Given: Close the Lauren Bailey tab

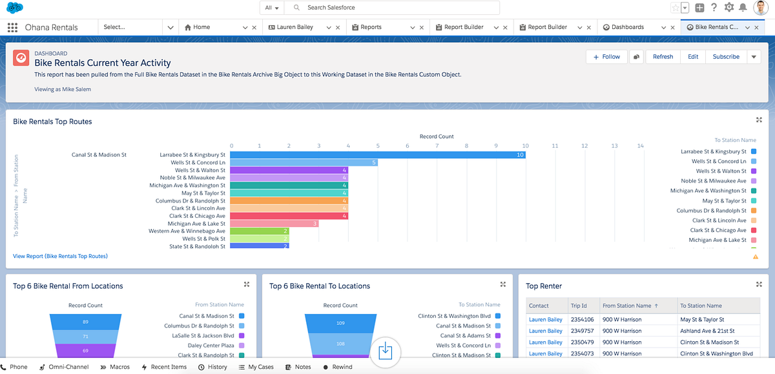Looking at the screenshot, I should pos(338,28).
